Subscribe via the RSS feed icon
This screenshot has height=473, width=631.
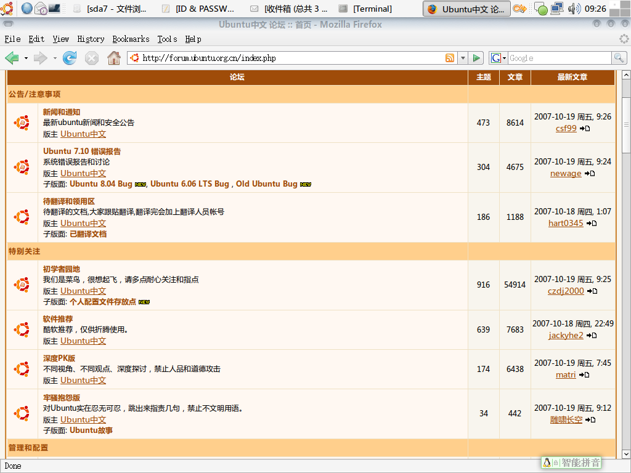(450, 58)
